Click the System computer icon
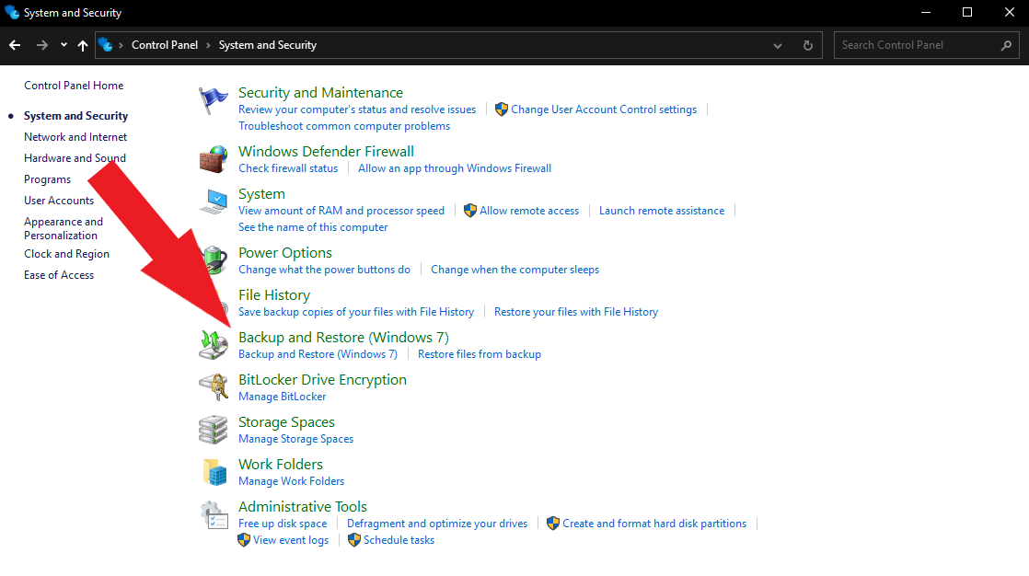The width and height of the screenshot is (1029, 576). (214, 202)
